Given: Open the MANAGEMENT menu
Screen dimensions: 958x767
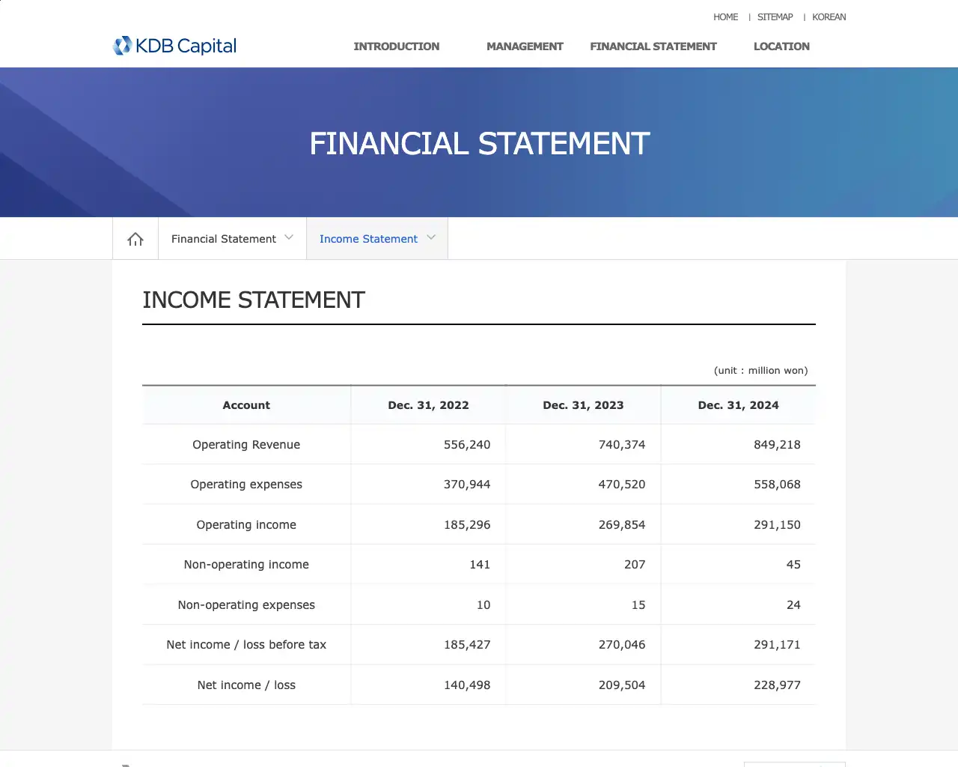Looking at the screenshot, I should point(525,46).
